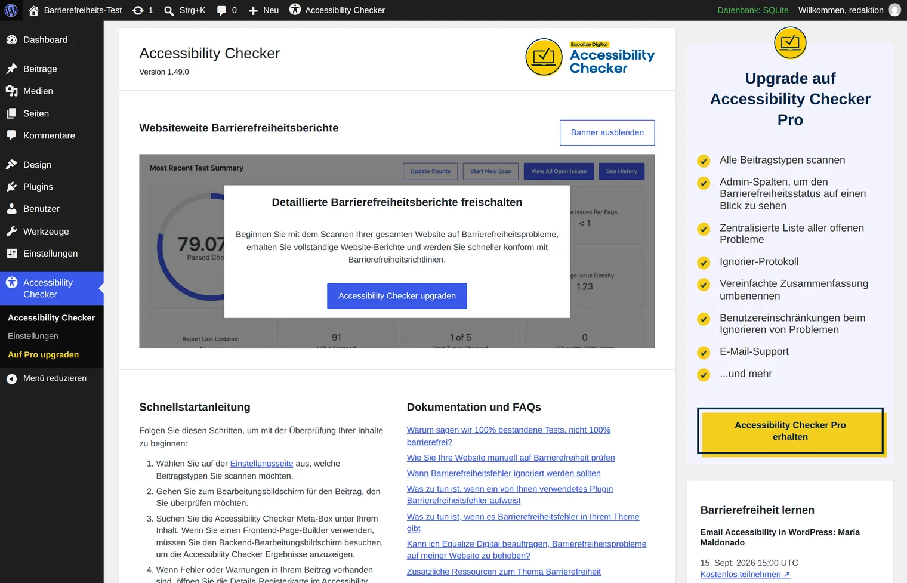The image size is (907, 583).
Task: Open the link about Plugin Barrierefreiheitsfehler
Action: point(510,495)
